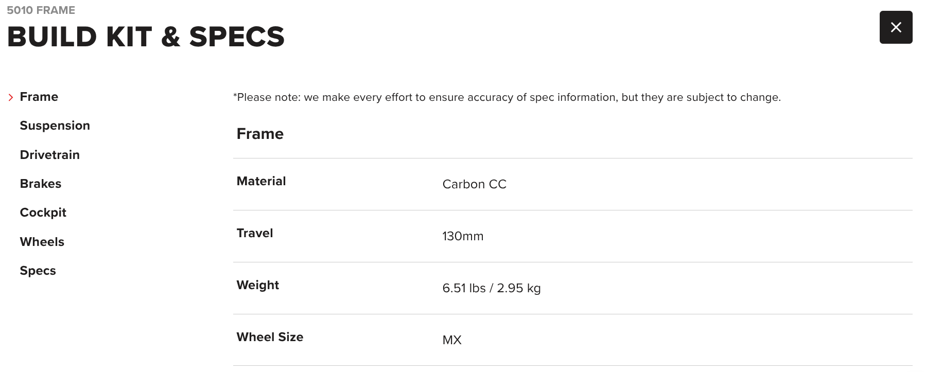Select Frame in the side navigation

(x=39, y=97)
